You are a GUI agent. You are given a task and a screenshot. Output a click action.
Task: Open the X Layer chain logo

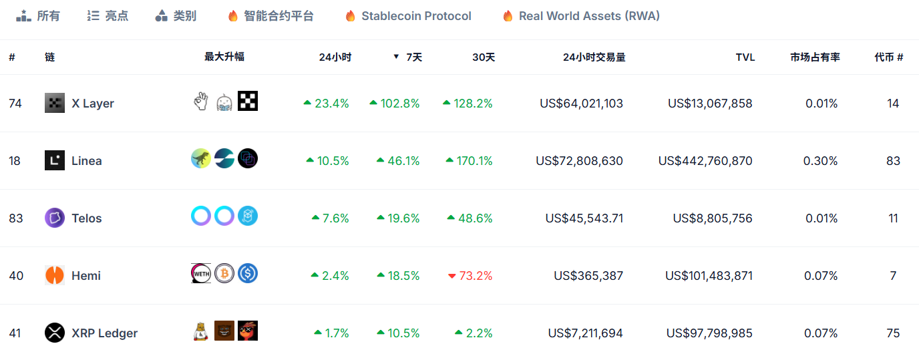click(55, 103)
